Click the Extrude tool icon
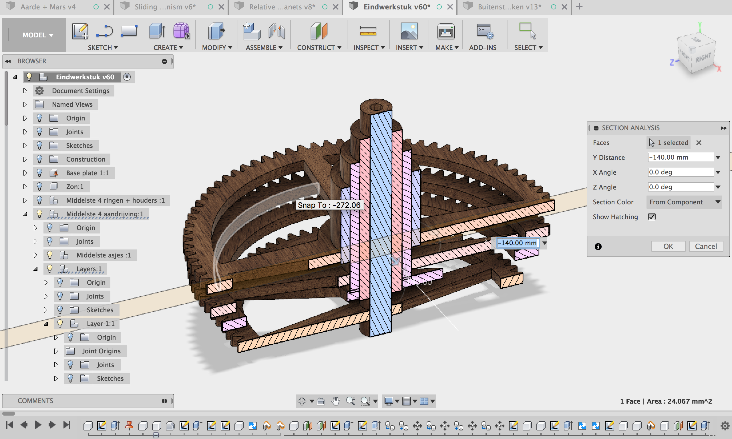 [x=157, y=31]
